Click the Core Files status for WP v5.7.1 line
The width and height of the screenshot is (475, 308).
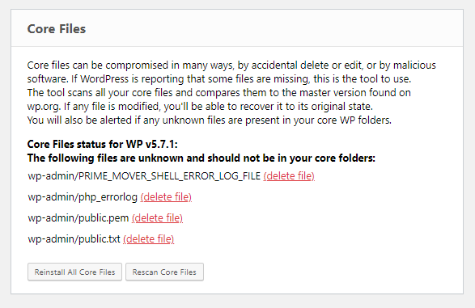[103, 144]
